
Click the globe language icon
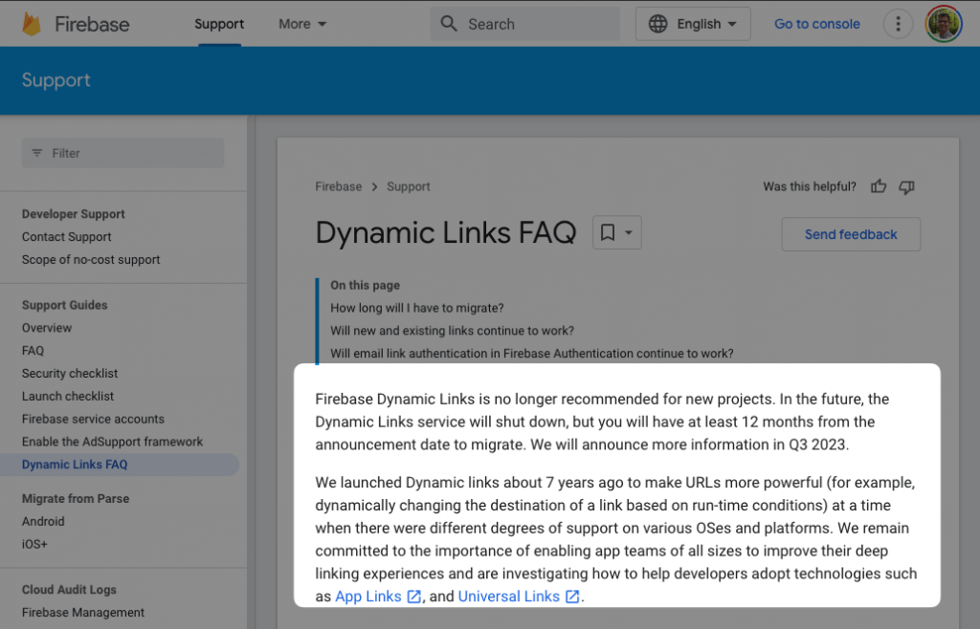pos(657,24)
